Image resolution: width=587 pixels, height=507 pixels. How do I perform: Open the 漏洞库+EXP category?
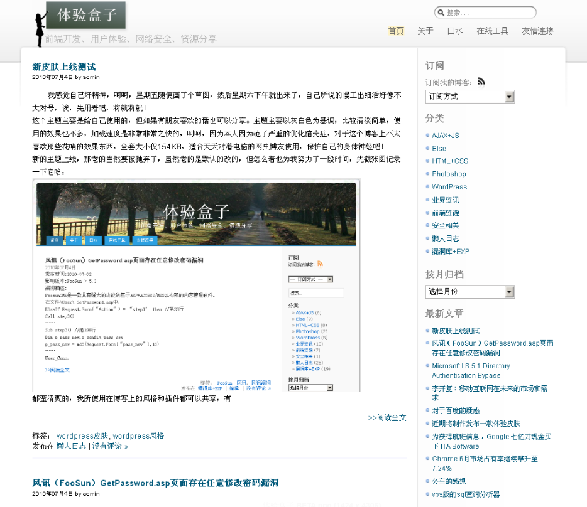click(x=450, y=252)
